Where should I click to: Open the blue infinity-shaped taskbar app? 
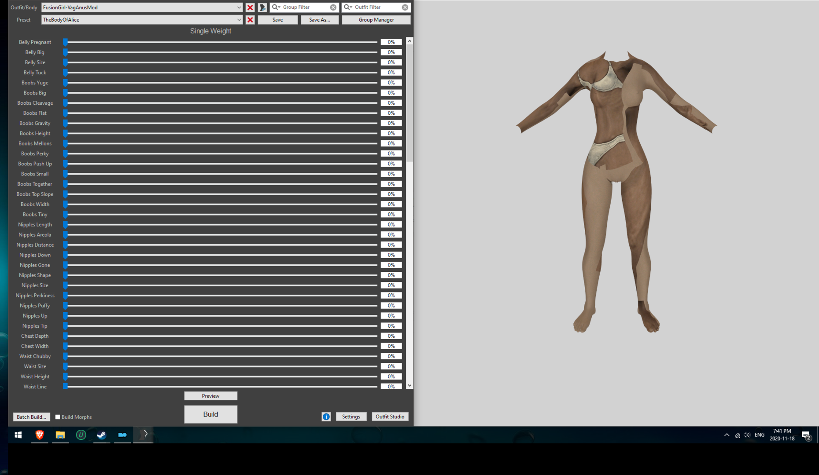[122, 435]
